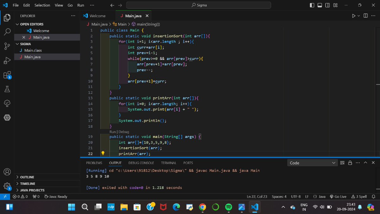Open editor More Actions ellipsis
Viewport: 380px width, 214px height.
pos(374,16)
